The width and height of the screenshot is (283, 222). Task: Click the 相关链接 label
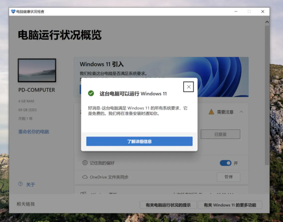pyautogui.click(x=26, y=204)
